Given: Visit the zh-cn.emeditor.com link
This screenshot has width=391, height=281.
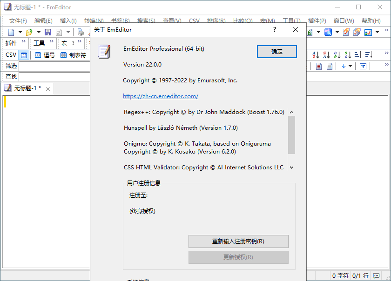Looking at the screenshot, I should (160, 96).
